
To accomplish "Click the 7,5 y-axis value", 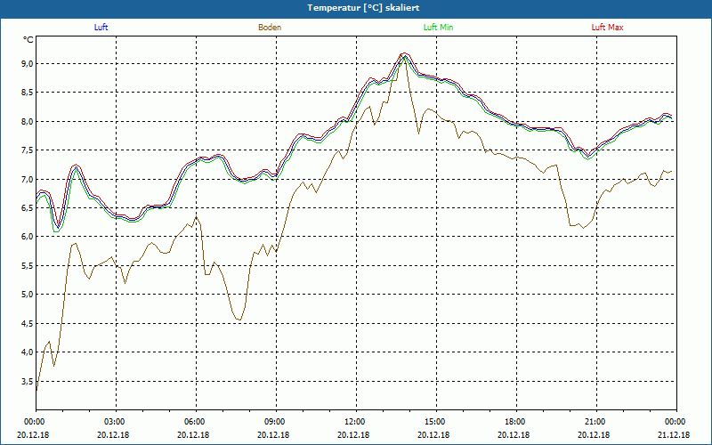I will point(28,150).
